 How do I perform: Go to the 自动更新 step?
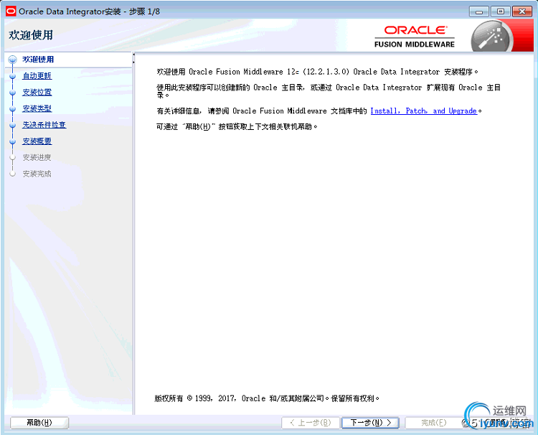point(37,76)
